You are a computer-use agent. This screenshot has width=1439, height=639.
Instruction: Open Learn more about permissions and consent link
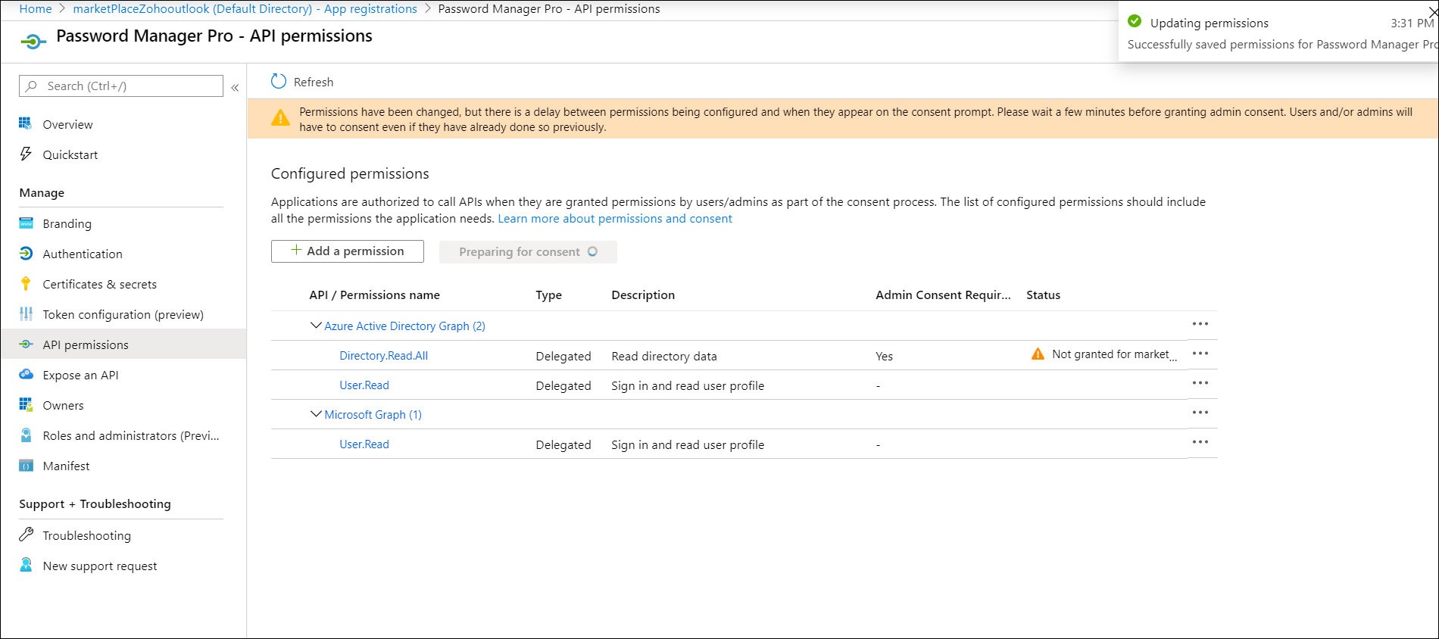pyautogui.click(x=614, y=219)
